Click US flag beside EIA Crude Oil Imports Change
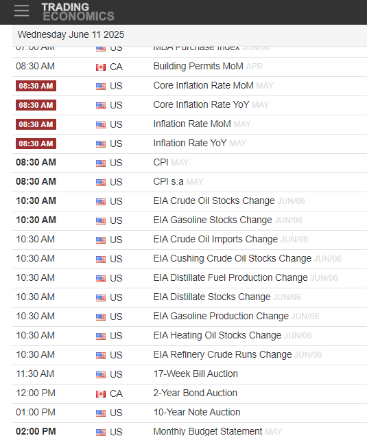The width and height of the screenshot is (367, 436). 101,240
